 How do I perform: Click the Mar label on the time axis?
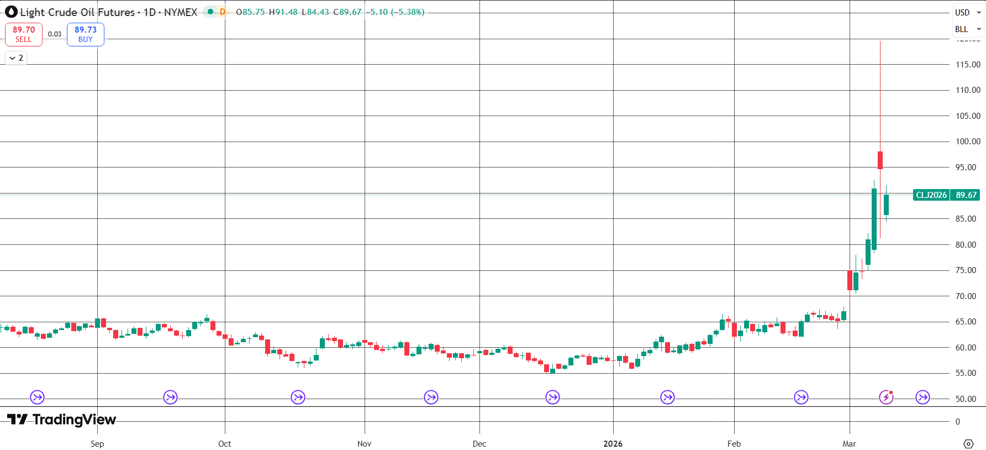850,444
